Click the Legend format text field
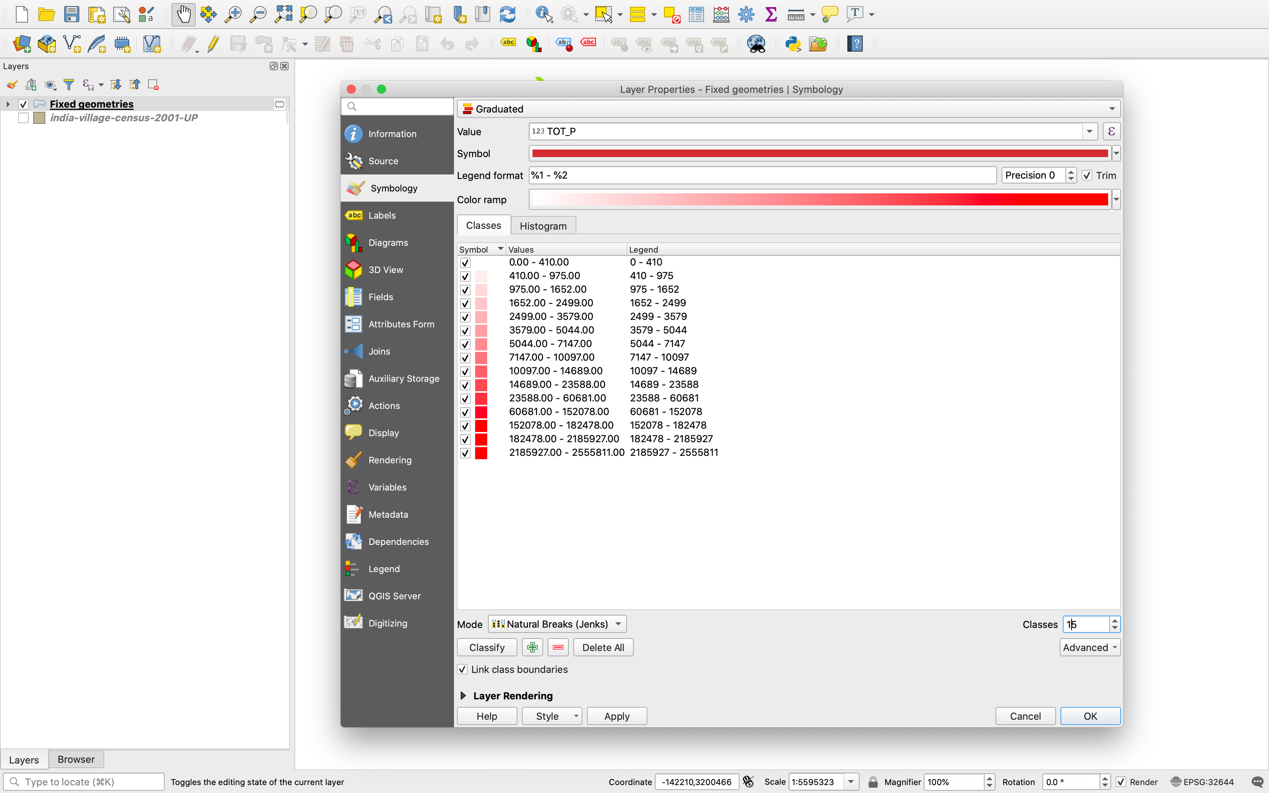 point(762,176)
